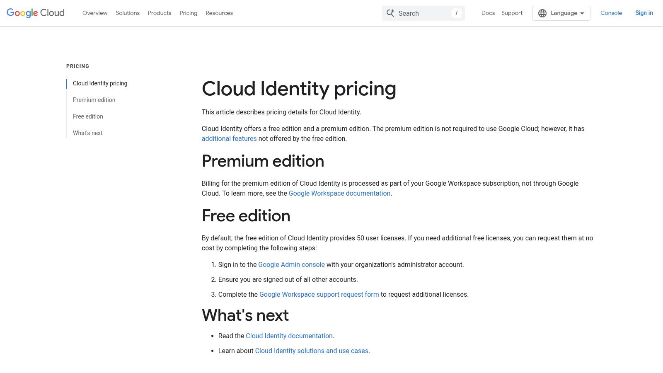663x373 pixels.
Task: Open the Docs menu item
Action: tap(488, 13)
